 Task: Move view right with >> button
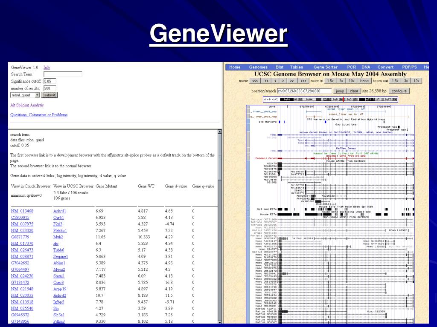click(292, 80)
